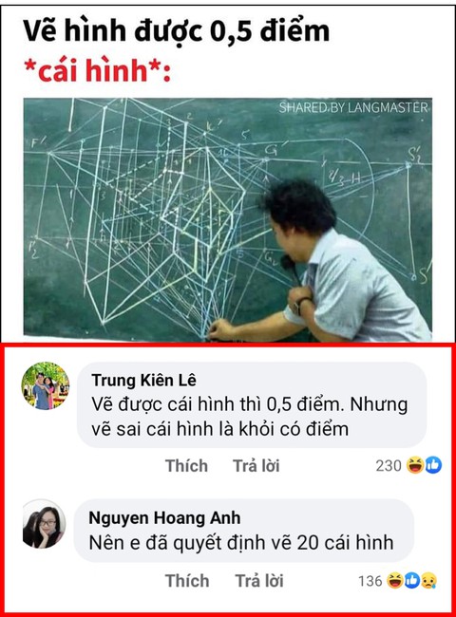Open Nguyen Hoang Anh's avatar photo
Viewport: 456px width, 617px height.
(x=44, y=524)
